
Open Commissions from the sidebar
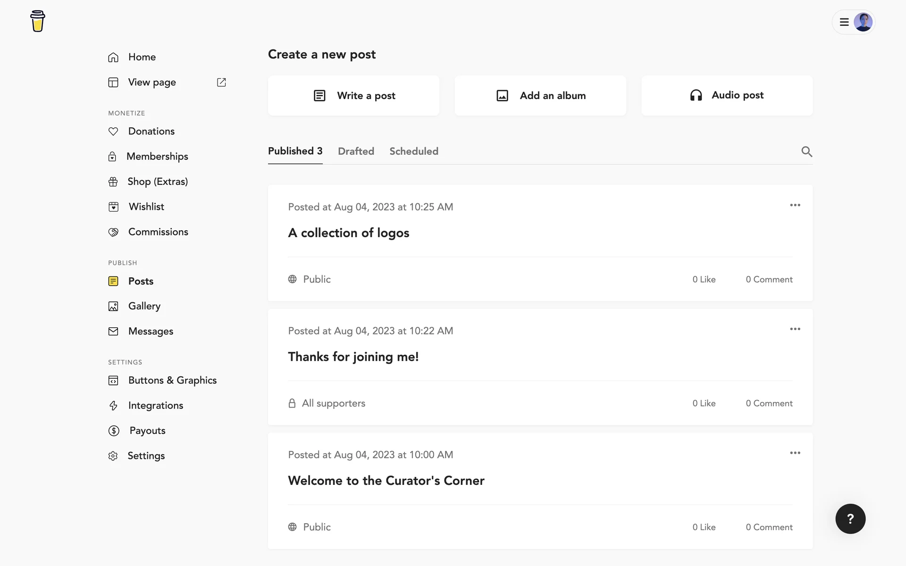click(158, 232)
